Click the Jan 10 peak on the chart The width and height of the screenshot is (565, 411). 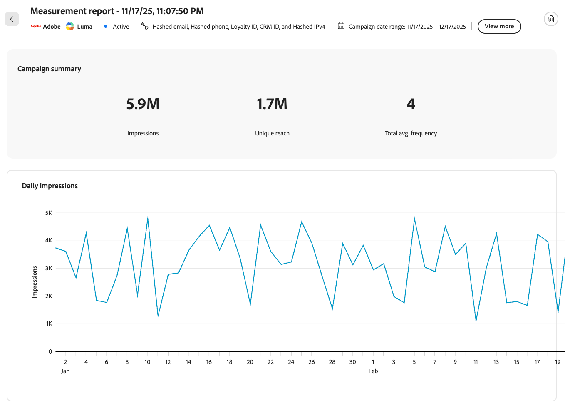(x=148, y=217)
